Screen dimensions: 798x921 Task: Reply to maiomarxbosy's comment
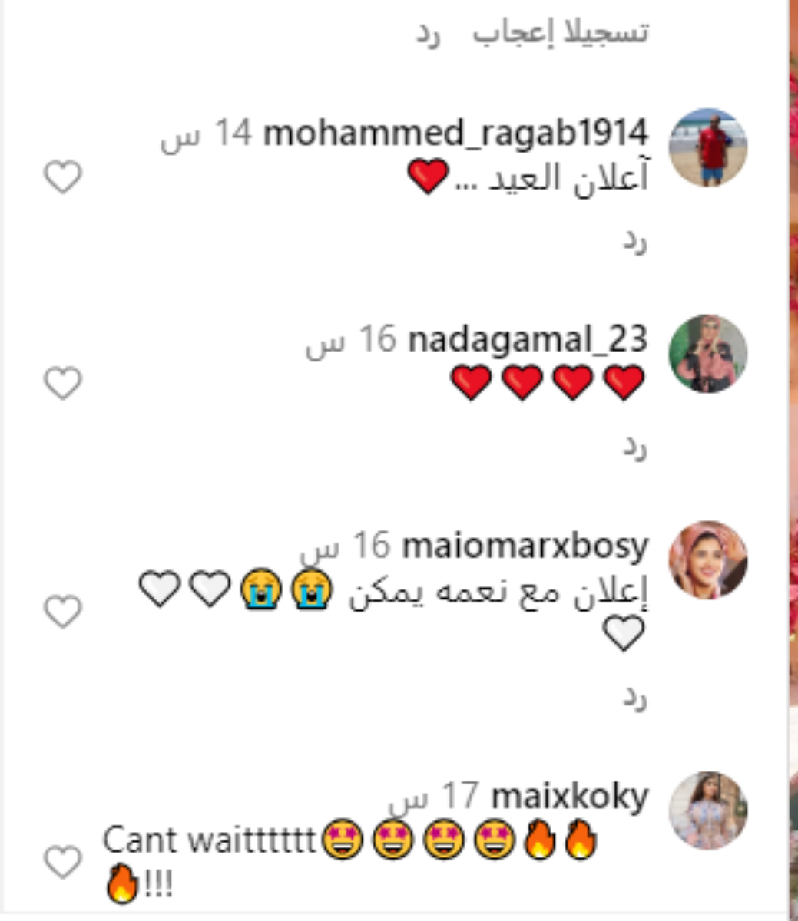(635, 697)
